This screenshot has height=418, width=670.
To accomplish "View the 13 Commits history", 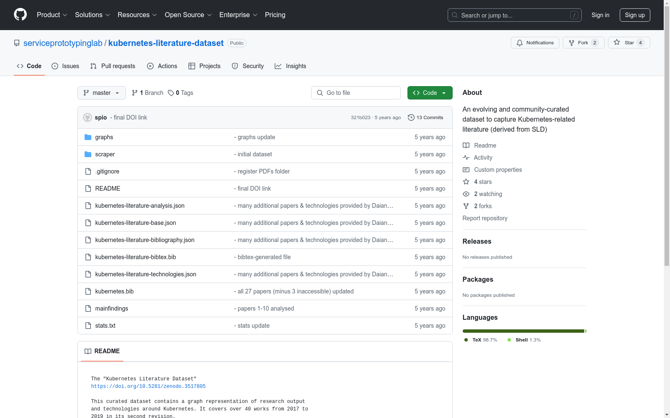I will point(425,117).
